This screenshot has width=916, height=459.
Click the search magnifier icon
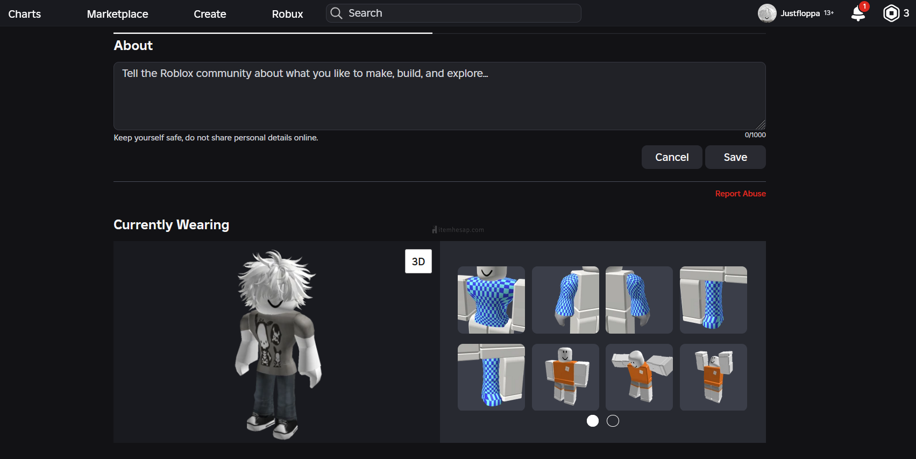coord(336,13)
